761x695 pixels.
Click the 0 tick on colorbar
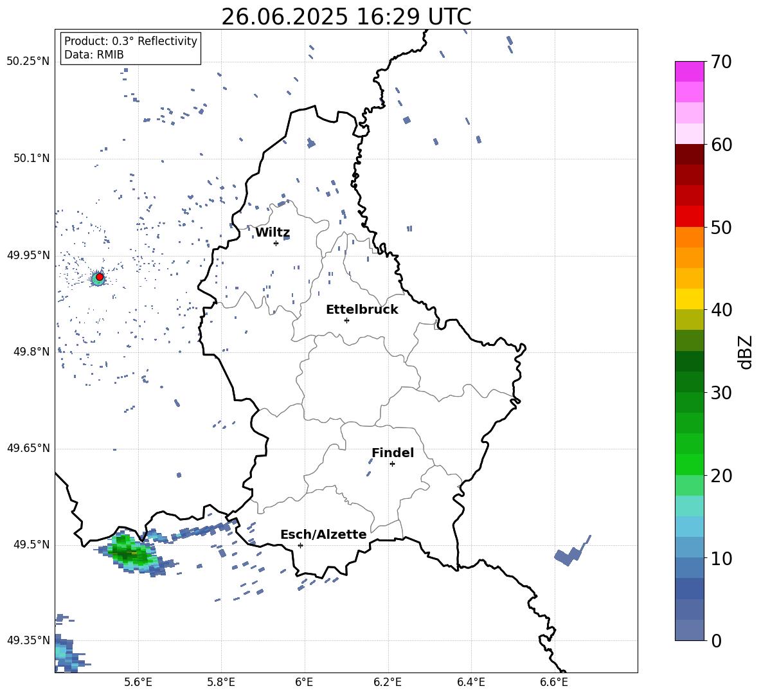pos(716,640)
